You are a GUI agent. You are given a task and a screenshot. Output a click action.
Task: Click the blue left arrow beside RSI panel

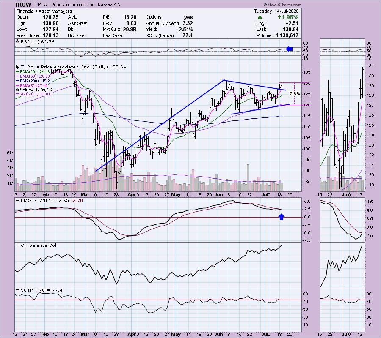[x=289, y=49]
